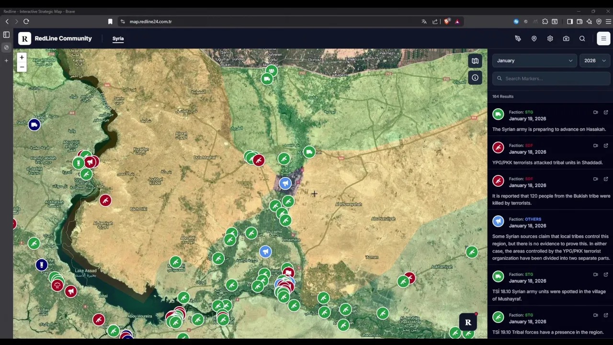Click the red megaphone marker near Lake Assad
The image size is (613, 345).
click(71, 291)
